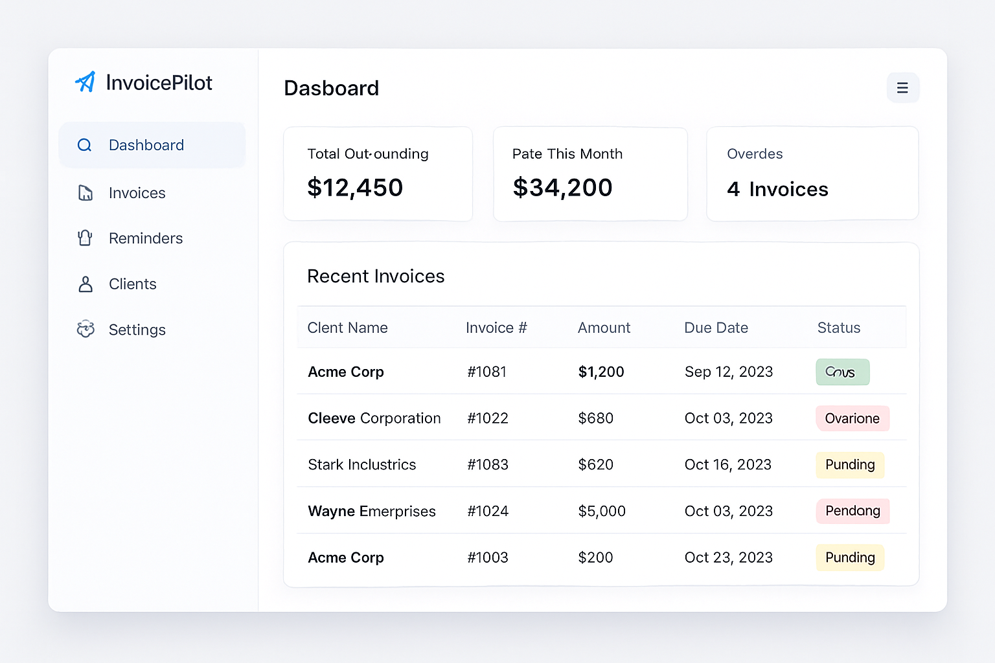
Task: Open the hamburger menu at top right
Action: (903, 87)
